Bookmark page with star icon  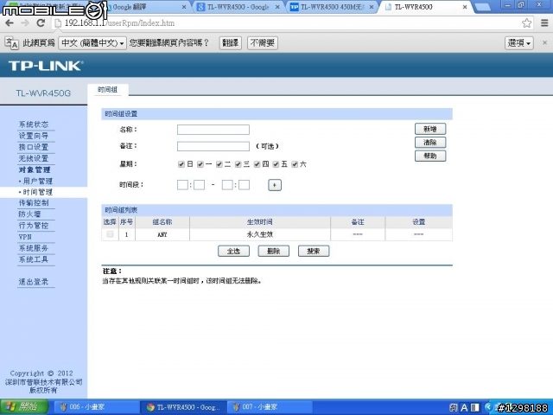[x=526, y=23]
